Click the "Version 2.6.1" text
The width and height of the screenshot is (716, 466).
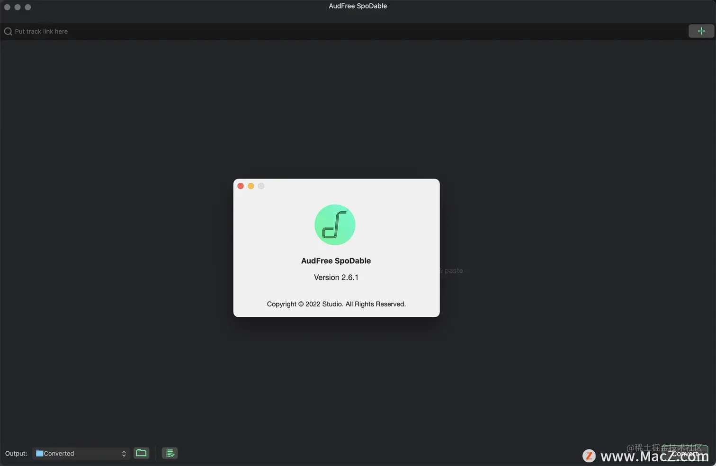[x=336, y=278]
